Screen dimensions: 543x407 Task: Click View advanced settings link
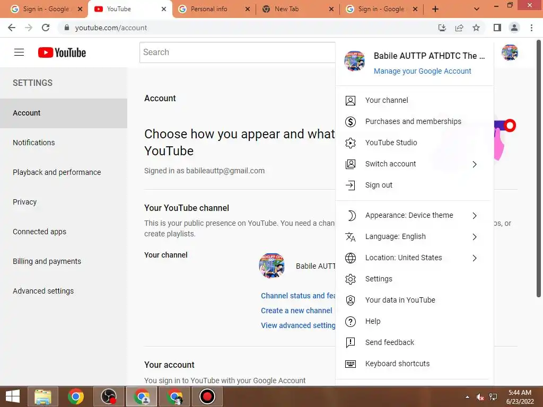298,326
